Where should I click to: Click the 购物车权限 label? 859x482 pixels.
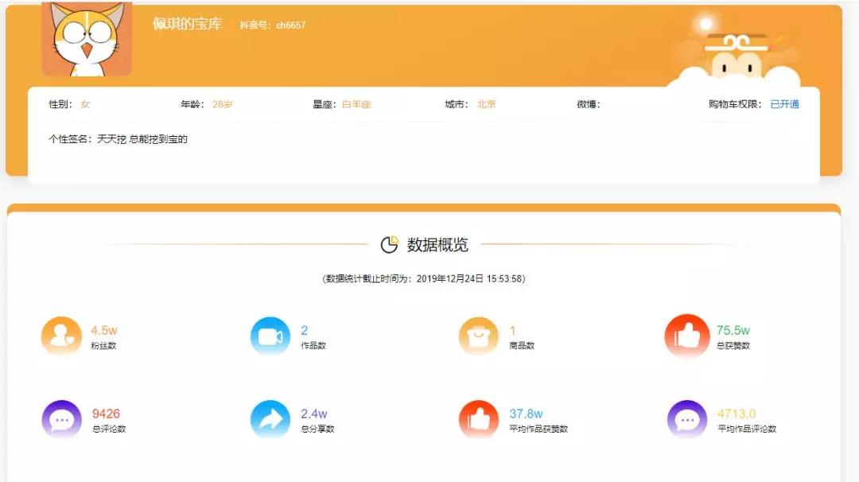click(x=733, y=104)
